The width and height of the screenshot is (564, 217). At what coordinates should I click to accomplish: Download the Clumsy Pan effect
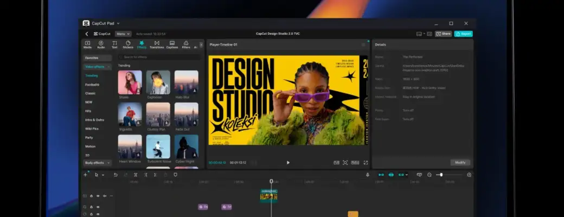[x=166, y=123]
